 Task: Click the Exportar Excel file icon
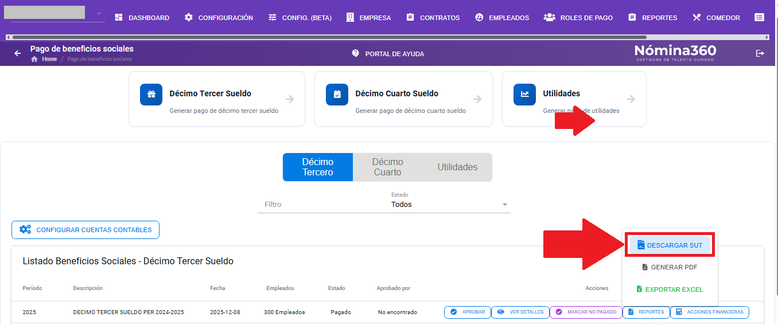(639, 289)
